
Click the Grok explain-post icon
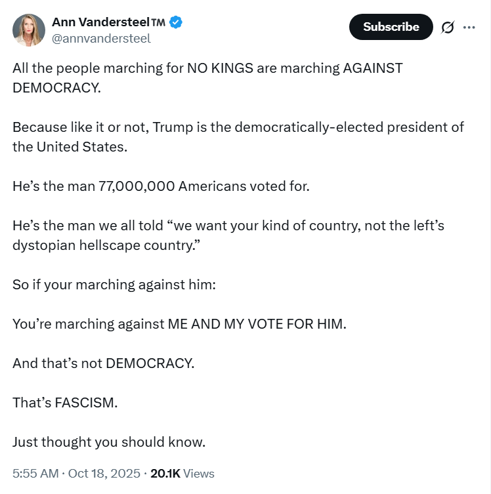click(x=448, y=27)
